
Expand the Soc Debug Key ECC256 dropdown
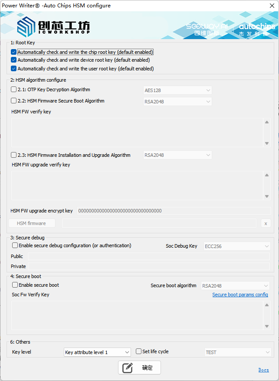pyautogui.click(x=237, y=246)
